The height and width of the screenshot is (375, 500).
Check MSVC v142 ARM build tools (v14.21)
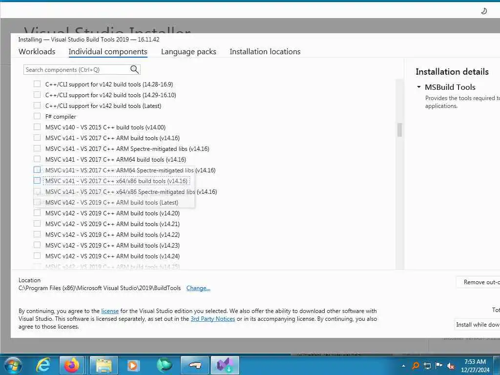click(x=37, y=224)
